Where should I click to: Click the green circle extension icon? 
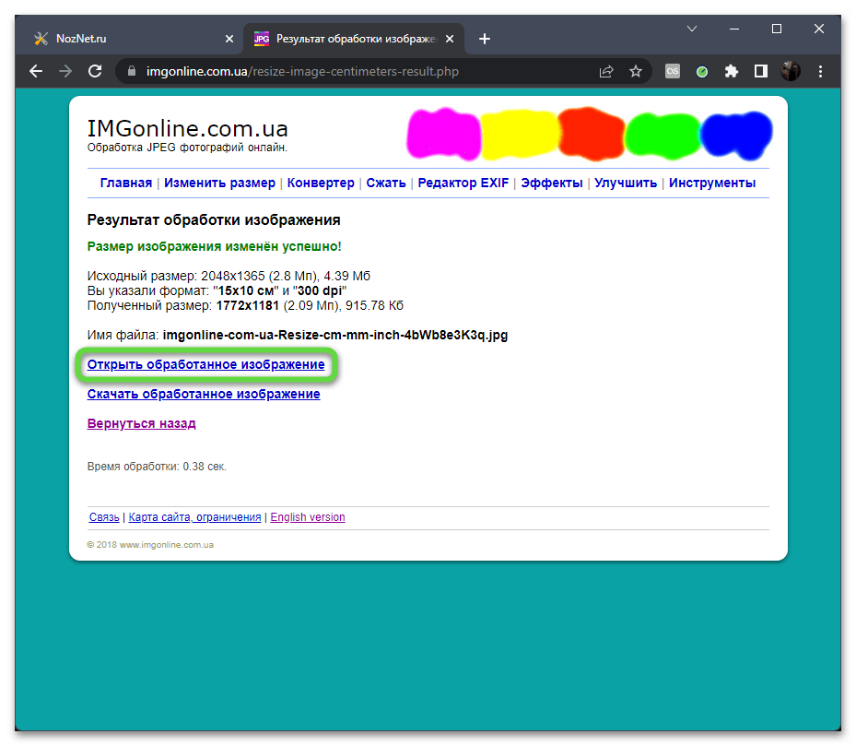[702, 71]
